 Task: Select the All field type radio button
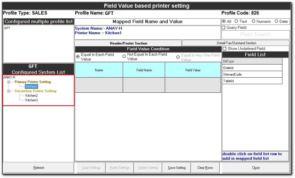click(224, 21)
